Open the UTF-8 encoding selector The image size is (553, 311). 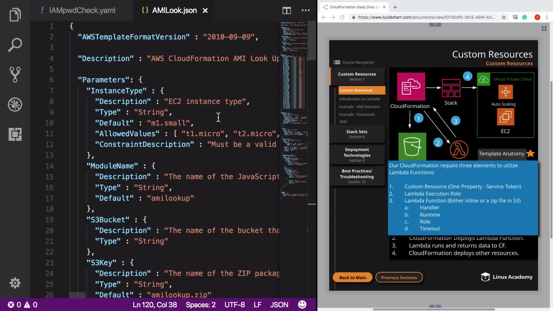coord(234,304)
